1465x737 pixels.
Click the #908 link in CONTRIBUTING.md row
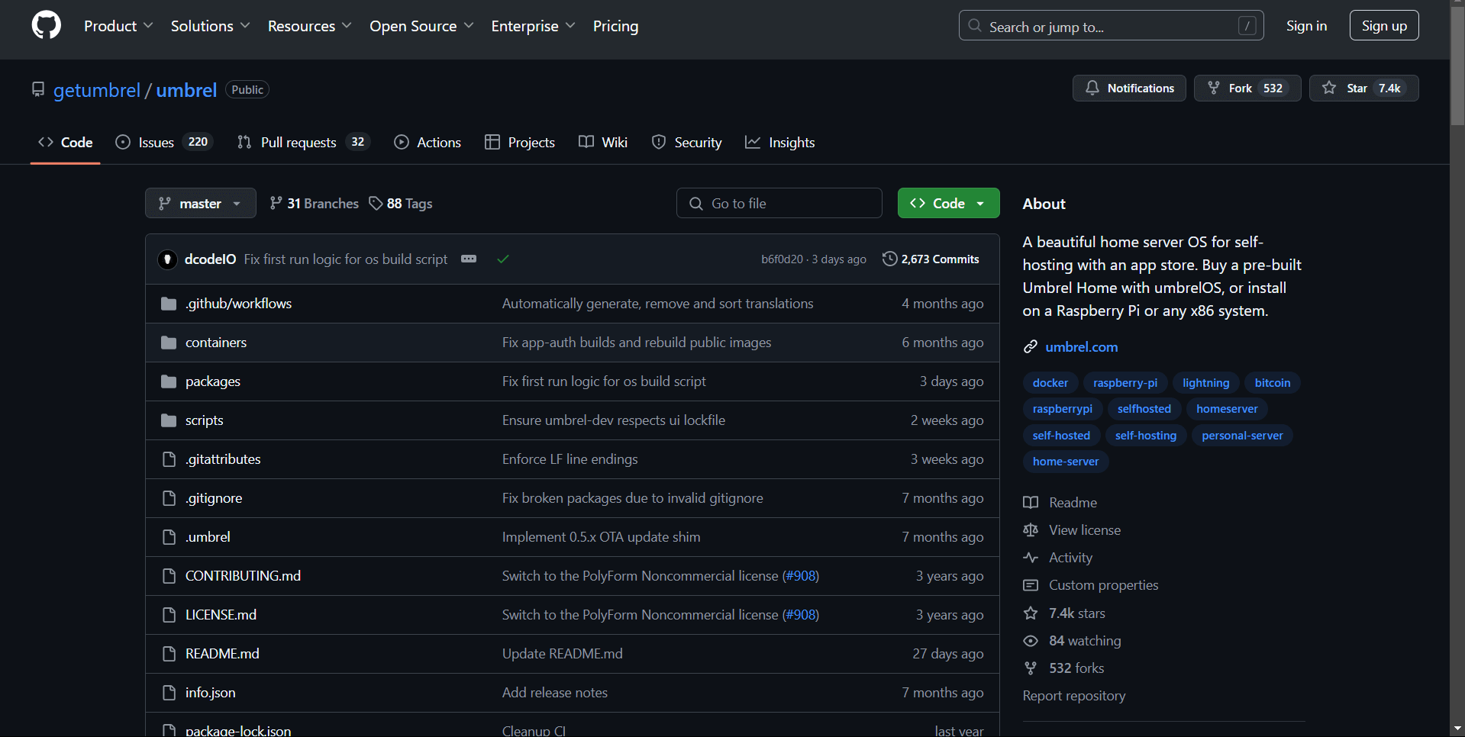click(801, 576)
